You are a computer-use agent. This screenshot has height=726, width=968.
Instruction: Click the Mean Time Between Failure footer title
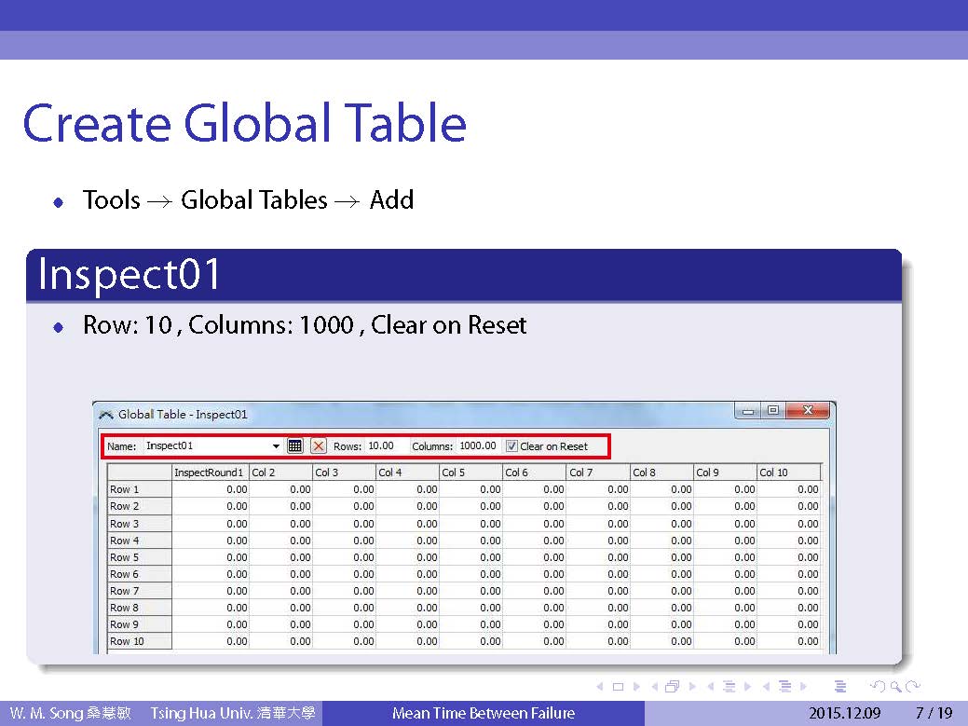coord(483,714)
